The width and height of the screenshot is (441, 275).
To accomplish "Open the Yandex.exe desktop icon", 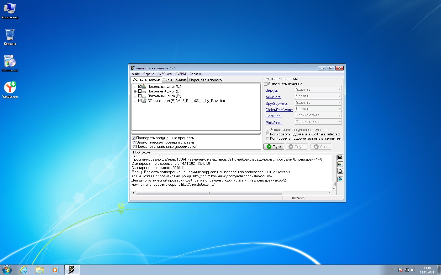I will pyautogui.click(x=10, y=89).
